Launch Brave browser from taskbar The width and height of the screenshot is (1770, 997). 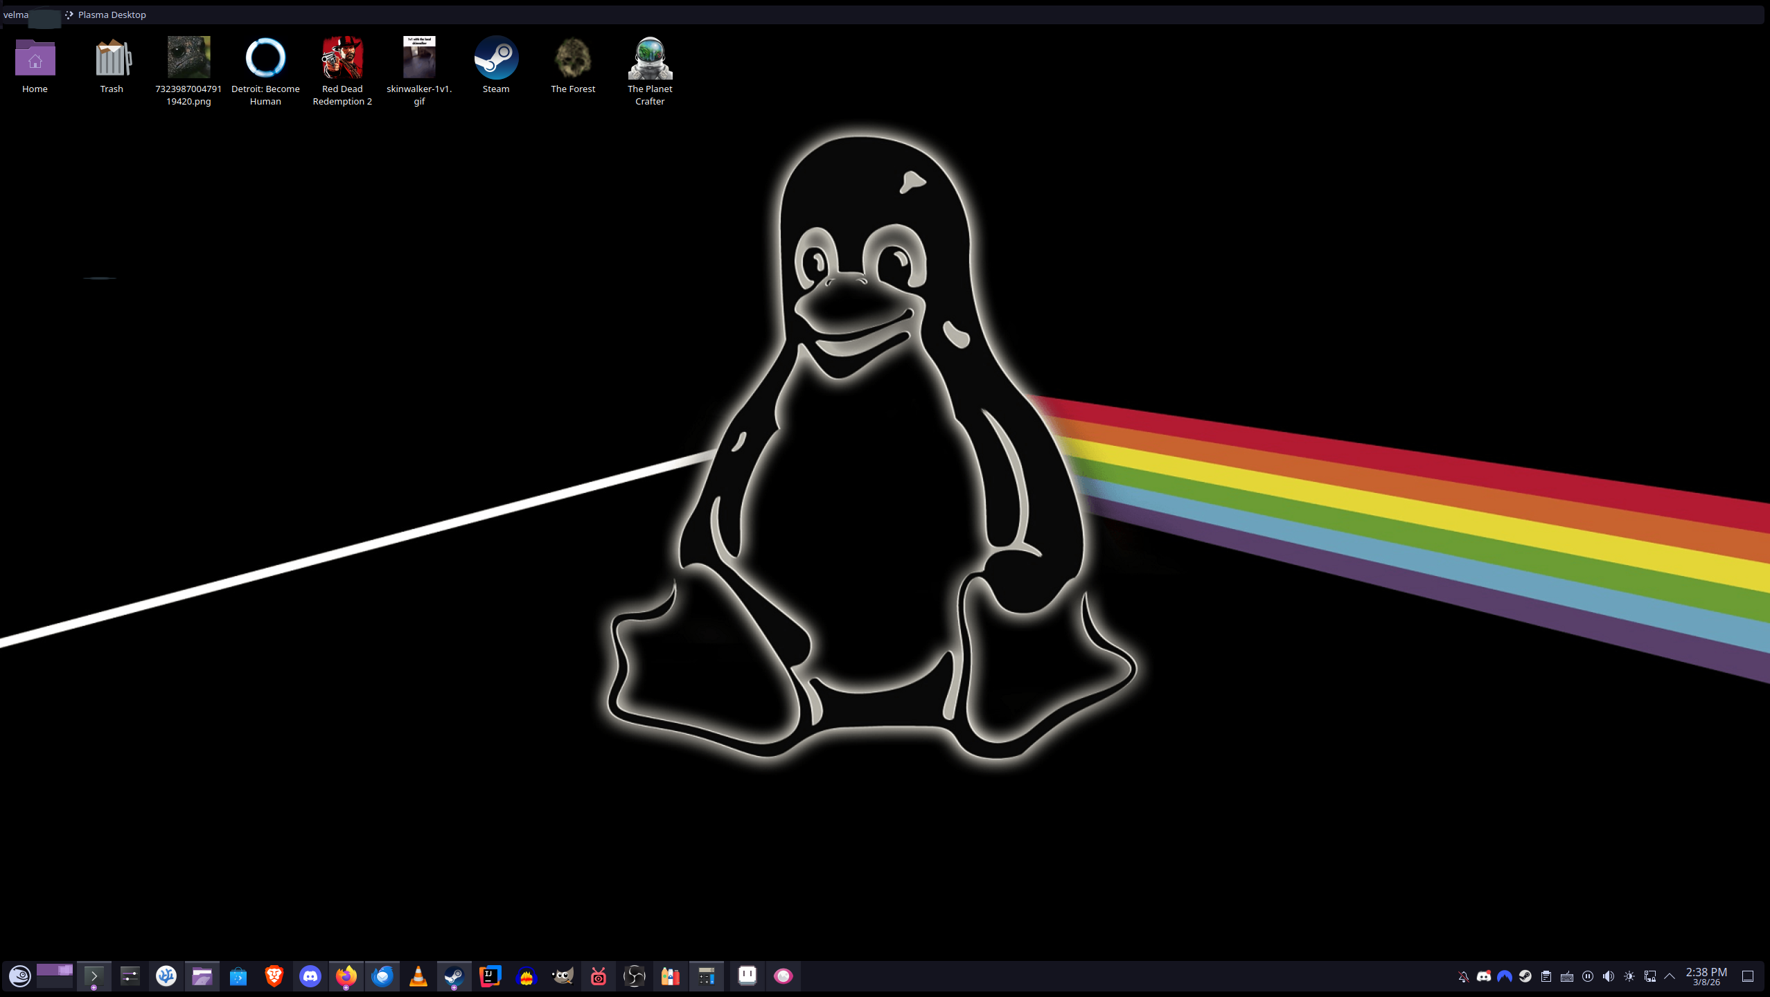click(274, 976)
